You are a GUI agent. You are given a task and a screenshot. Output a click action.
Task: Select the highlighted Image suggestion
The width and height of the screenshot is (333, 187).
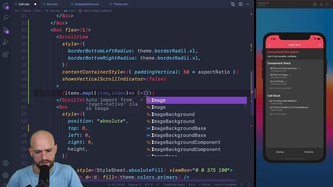(x=197, y=100)
